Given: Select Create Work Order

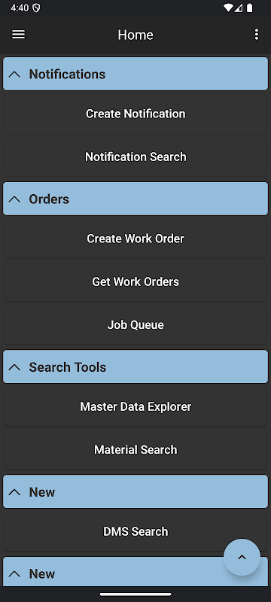Looking at the screenshot, I should click(135, 239).
